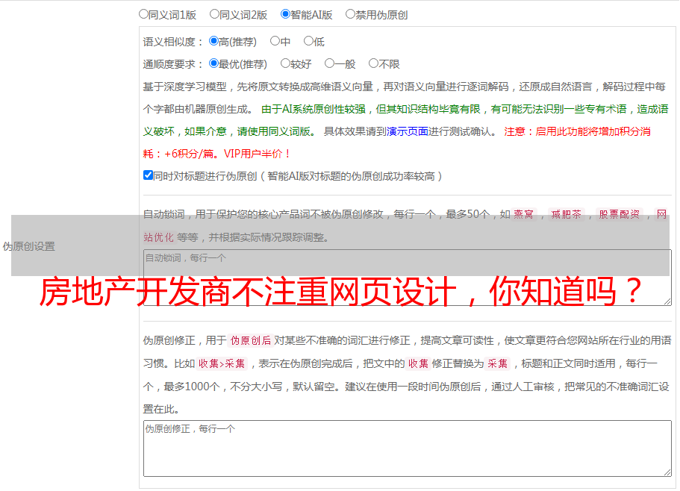Click the 通顺度要求 label
Screen dimensions: 680x491
pyautogui.click(x=173, y=64)
